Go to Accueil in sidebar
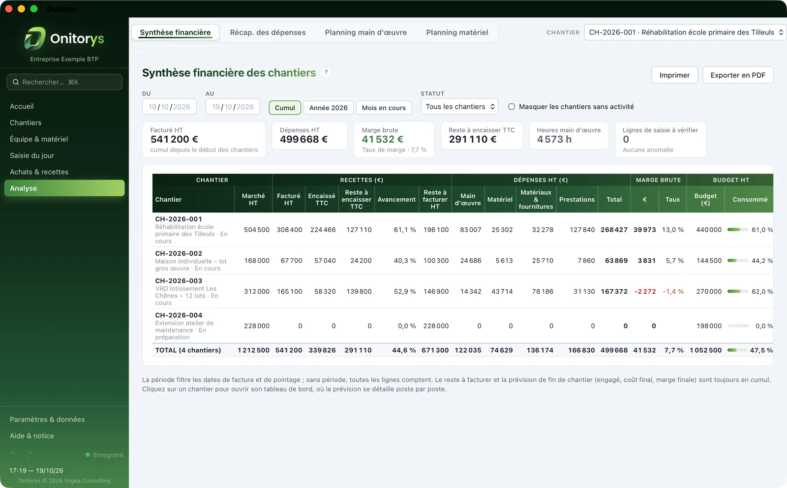This screenshot has height=488, width=787. 64,106
